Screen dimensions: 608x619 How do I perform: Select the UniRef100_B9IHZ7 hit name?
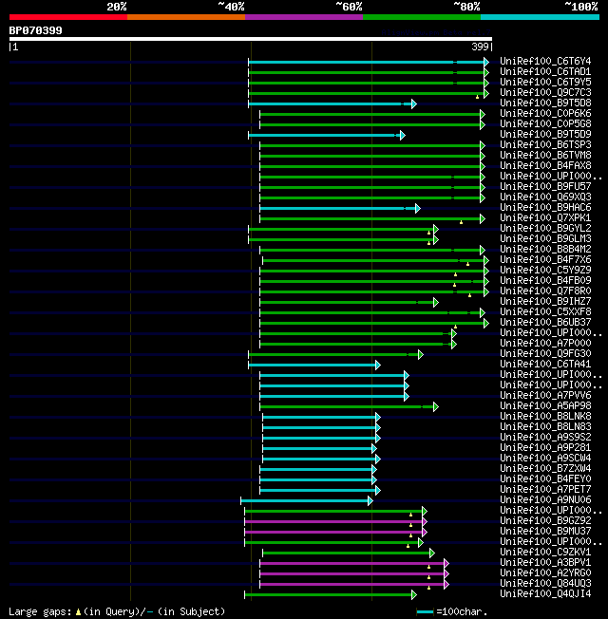[545, 301]
